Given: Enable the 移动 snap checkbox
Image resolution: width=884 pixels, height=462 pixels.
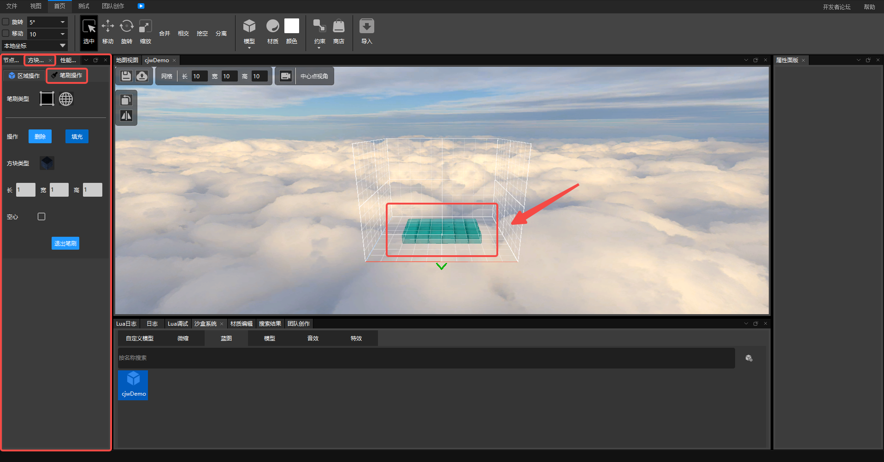Looking at the screenshot, I should coord(6,33).
